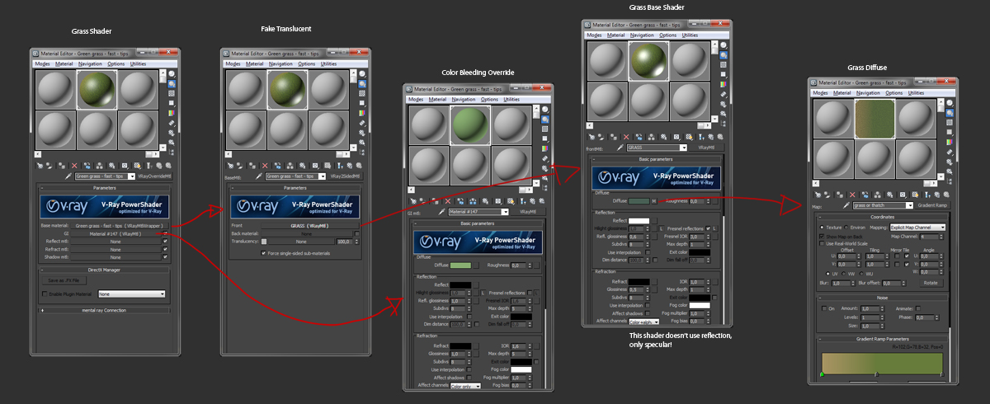Toggle Backlight icon in Fake Translucent side toolbar
This screenshot has height=404, width=990.
362,83
